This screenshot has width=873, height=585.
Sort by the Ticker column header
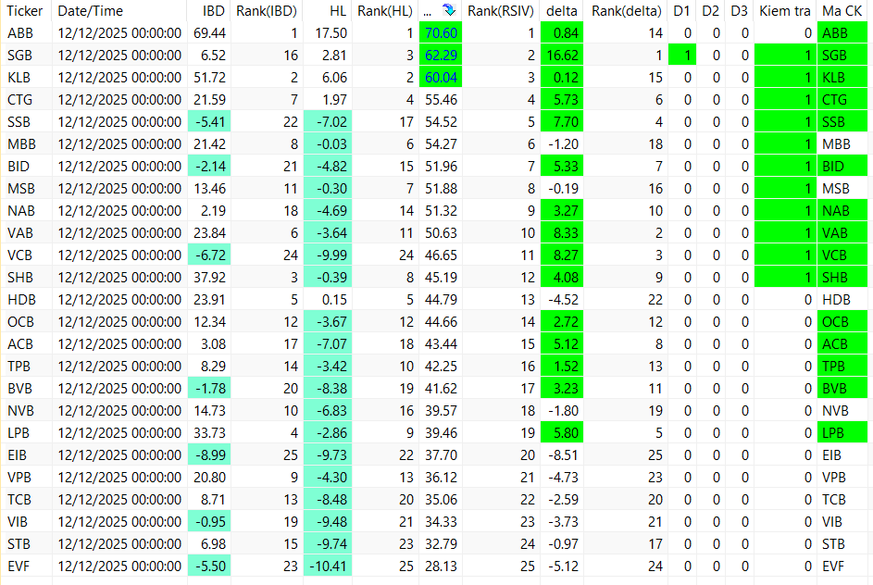pos(25,10)
